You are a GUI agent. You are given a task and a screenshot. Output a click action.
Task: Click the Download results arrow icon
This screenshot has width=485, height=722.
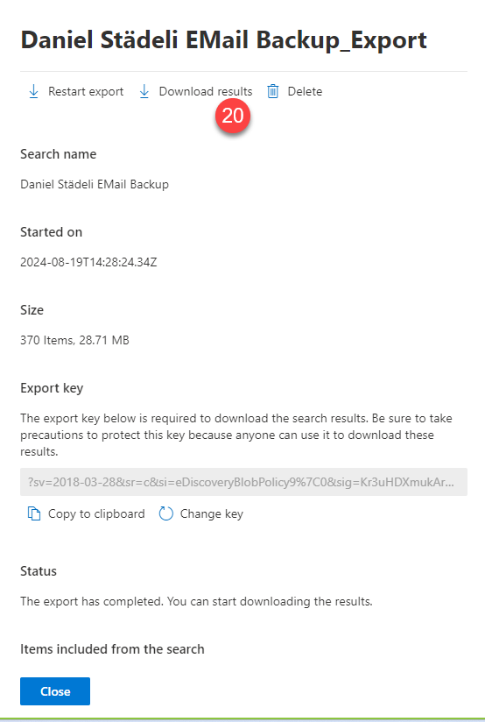pyautogui.click(x=144, y=92)
